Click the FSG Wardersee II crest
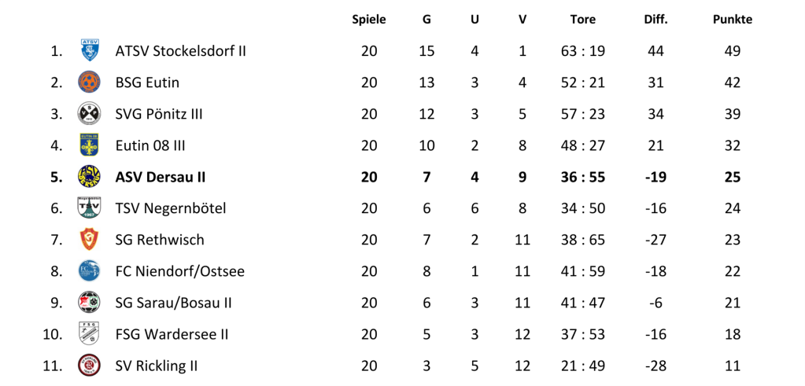Image resolution: width=805 pixels, height=386 pixels. [x=89, y=334]
